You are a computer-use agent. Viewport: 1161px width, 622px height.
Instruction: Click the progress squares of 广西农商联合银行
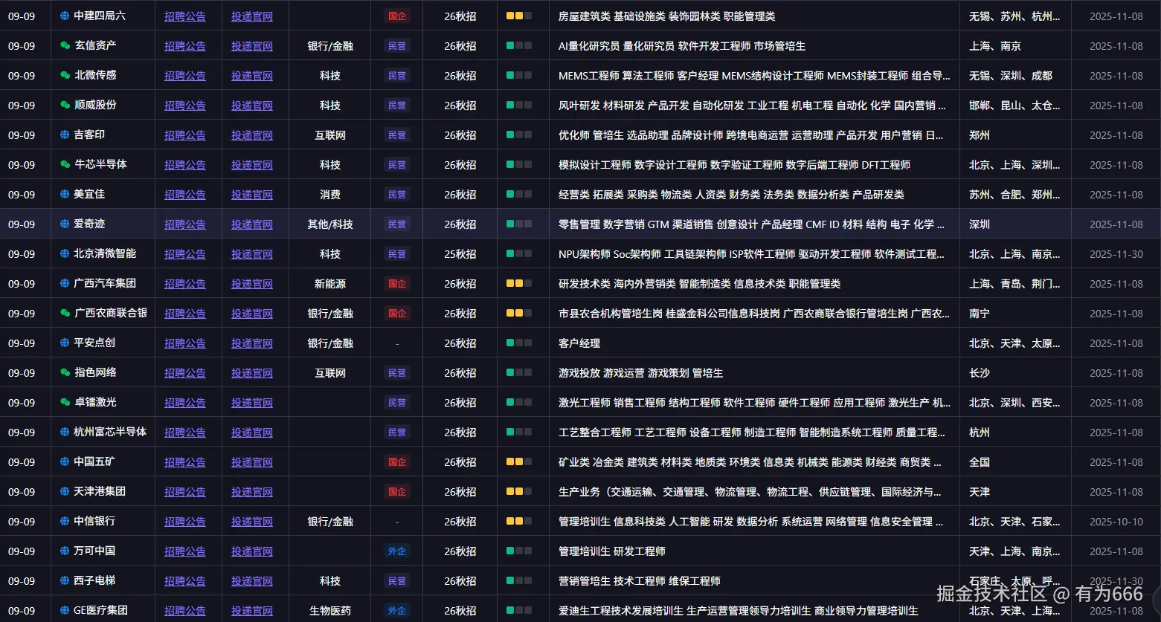(x=518, y=313)
